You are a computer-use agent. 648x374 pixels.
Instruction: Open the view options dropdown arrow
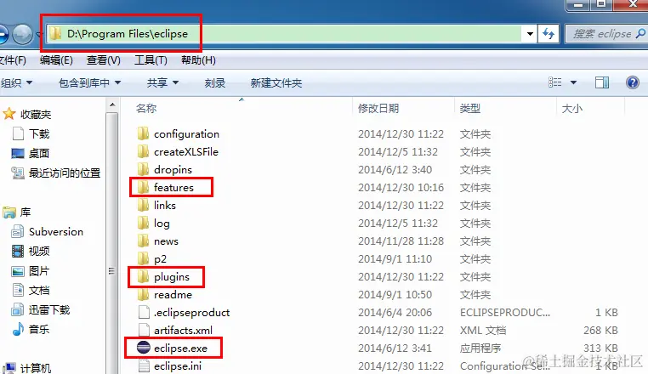(574, 82)
